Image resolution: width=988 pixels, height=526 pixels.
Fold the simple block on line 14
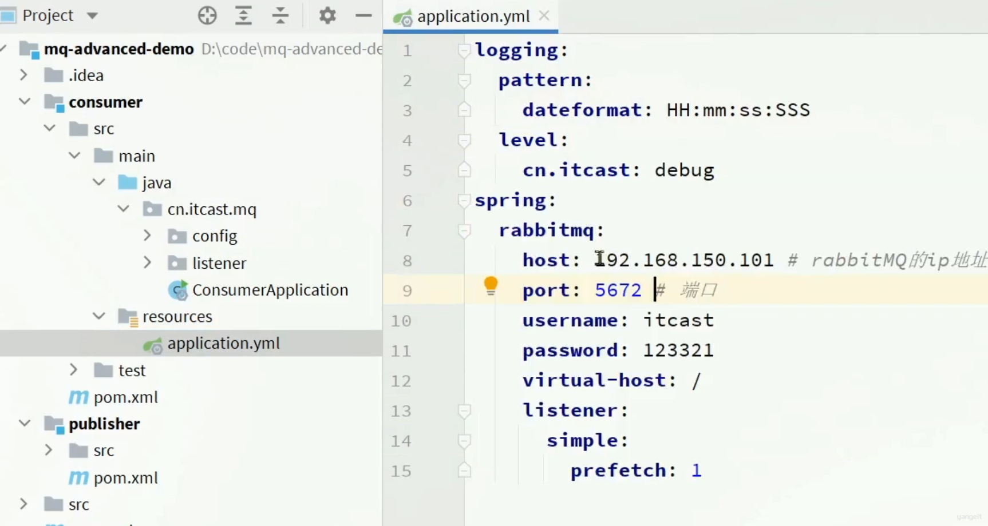(x=464, y=441)
